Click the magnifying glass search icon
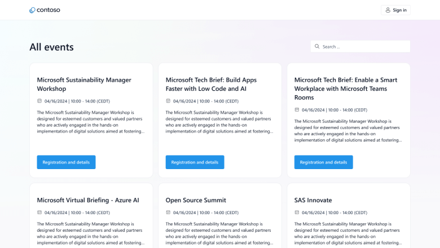The width and height of the screenshot is (440, 248). (x=317, y=47)
